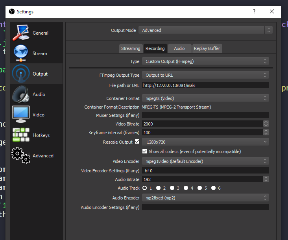Uncheck Show all codecs checkbox
The image size is (288, 240).
pos(144,151)
